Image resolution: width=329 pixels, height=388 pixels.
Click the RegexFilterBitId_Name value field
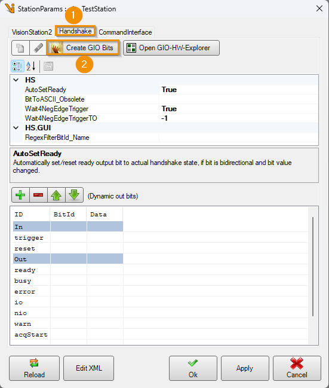coord(238,138)
